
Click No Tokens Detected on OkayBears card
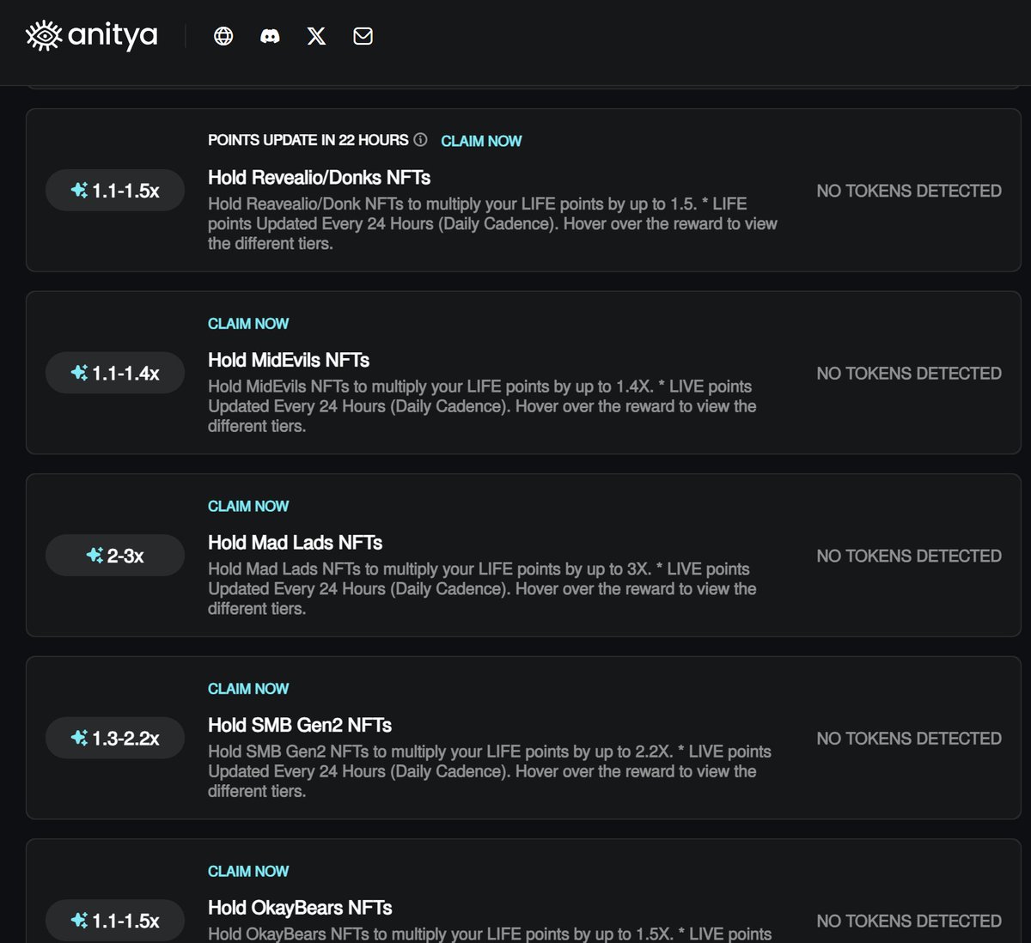click(909, 921)
